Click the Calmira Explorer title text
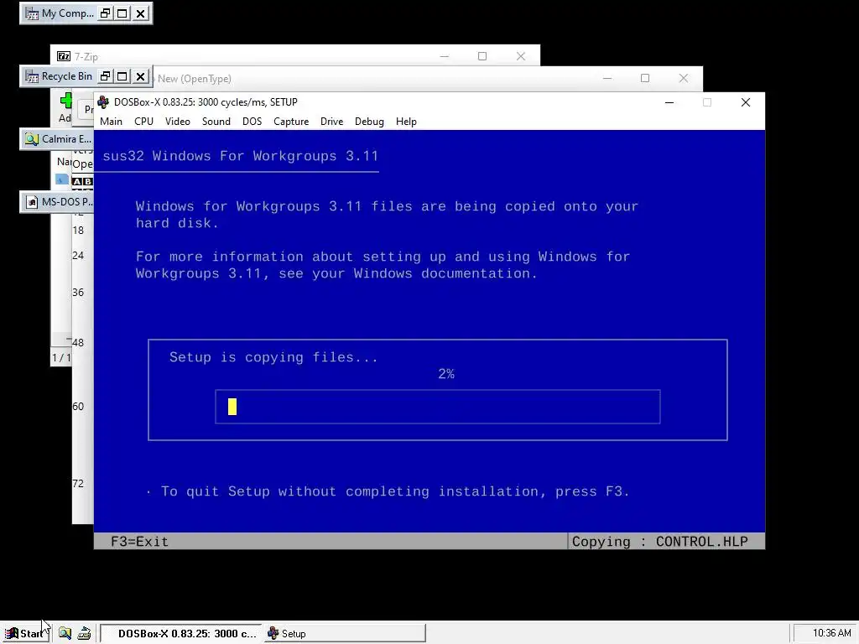The width and height of the screenshot is (859, 644). point(67,139)
